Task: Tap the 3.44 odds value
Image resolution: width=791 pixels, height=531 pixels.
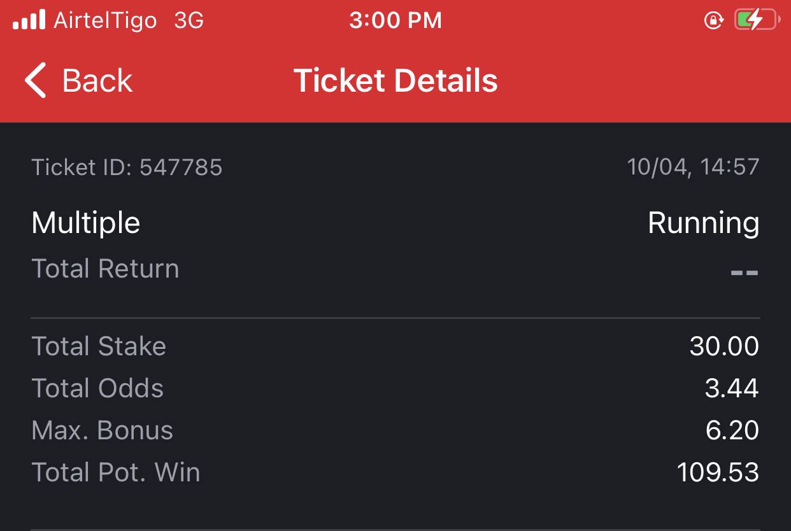Action: pos(732,388)
